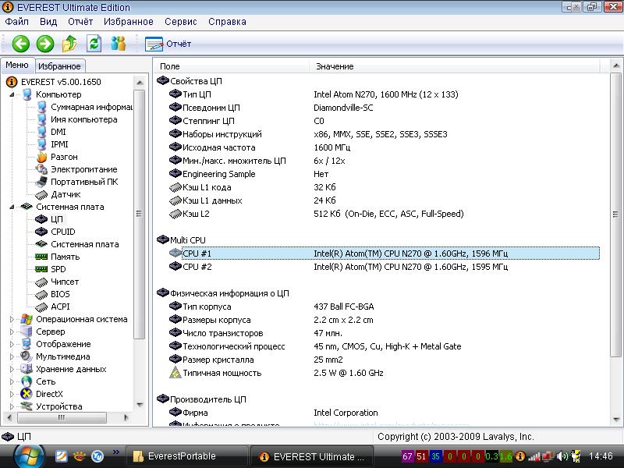Select IPMI in the tree
The image size is (624, 468).
pos(59,144)
